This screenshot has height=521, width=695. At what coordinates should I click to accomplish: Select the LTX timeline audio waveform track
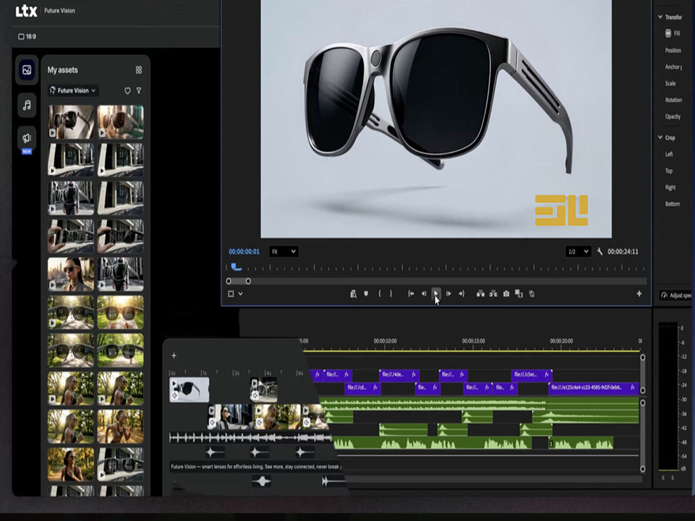tap(250, 438)
